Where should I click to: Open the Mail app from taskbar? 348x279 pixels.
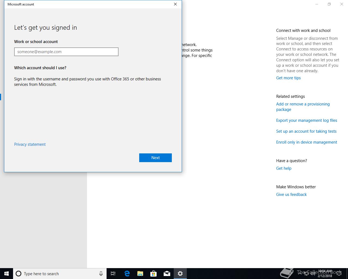click(167, 274)
